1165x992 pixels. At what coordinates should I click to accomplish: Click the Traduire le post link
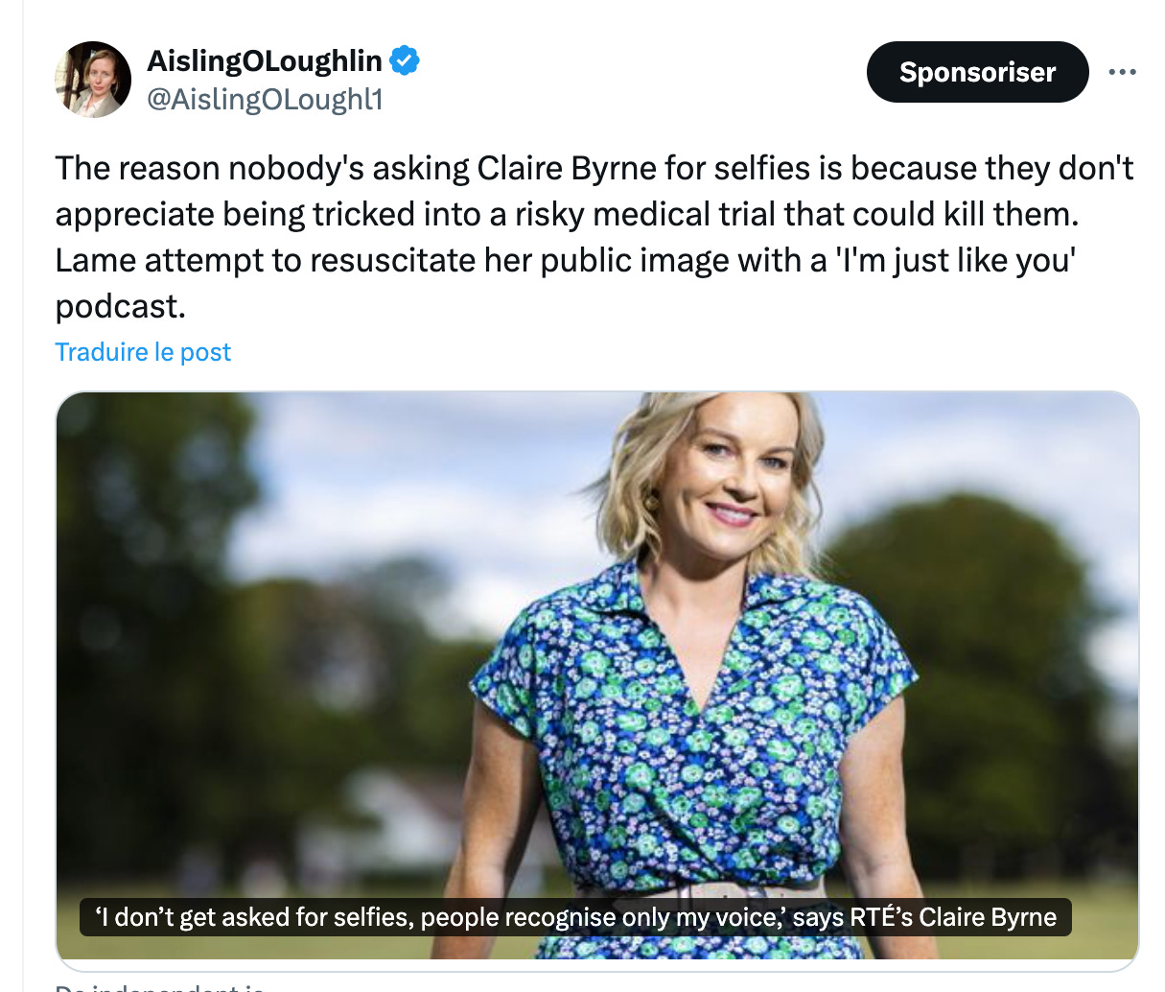pyautogui.click(x=143, y=352)
